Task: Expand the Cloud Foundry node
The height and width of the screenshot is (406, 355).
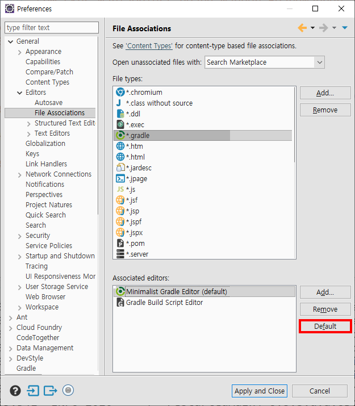Action: click(10, 328)
